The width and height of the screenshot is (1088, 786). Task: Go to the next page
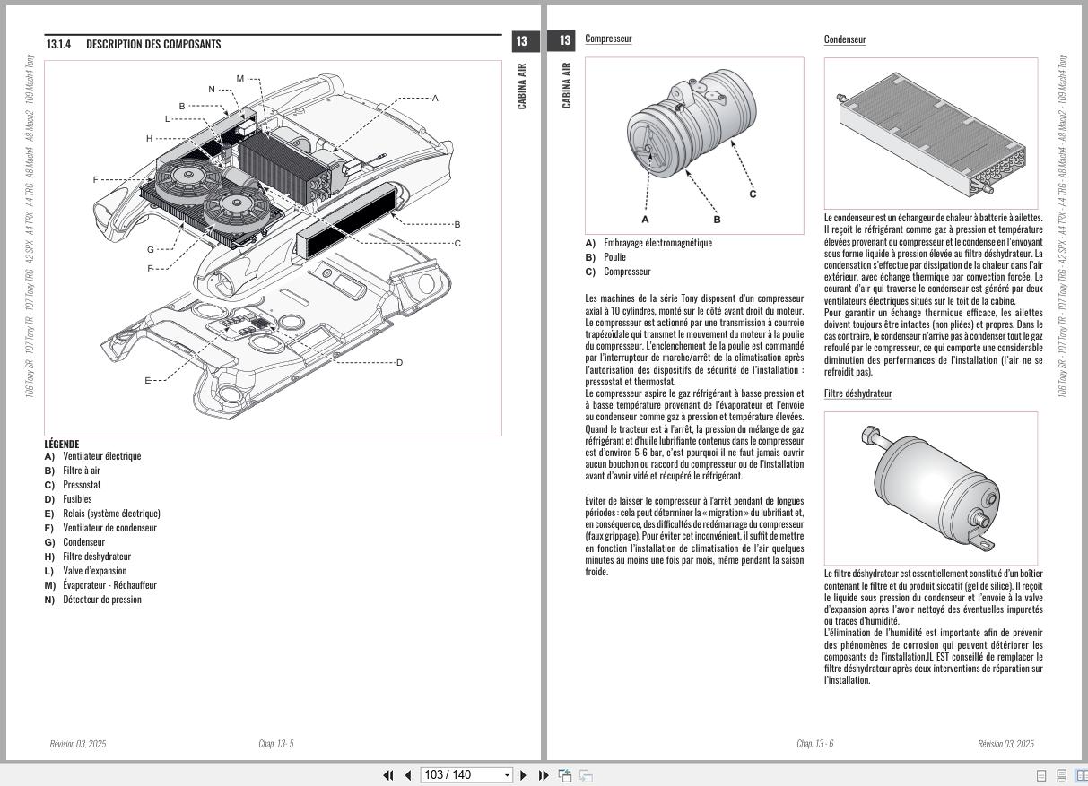[x=524, y=775]
